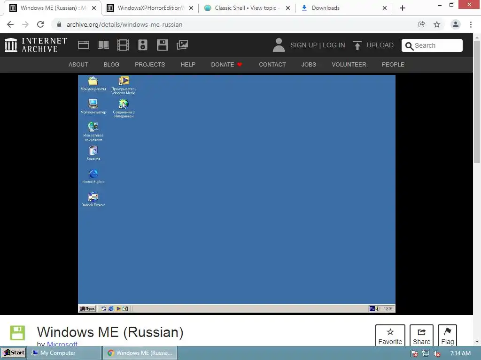481x360 pixels.
Task: Open the Internet Archive web (Wayback) icon
Action: click(84, 45)
